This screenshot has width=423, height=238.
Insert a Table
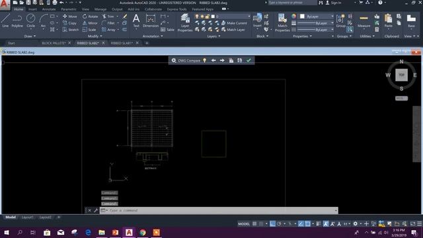(x=167, y=30)
